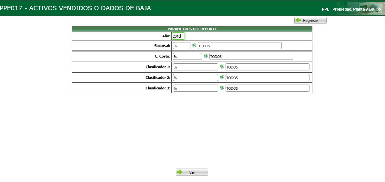Click the PARAMETROS DEL REPORTE header
Screen dimensions: 385x182
click(192, 29)
